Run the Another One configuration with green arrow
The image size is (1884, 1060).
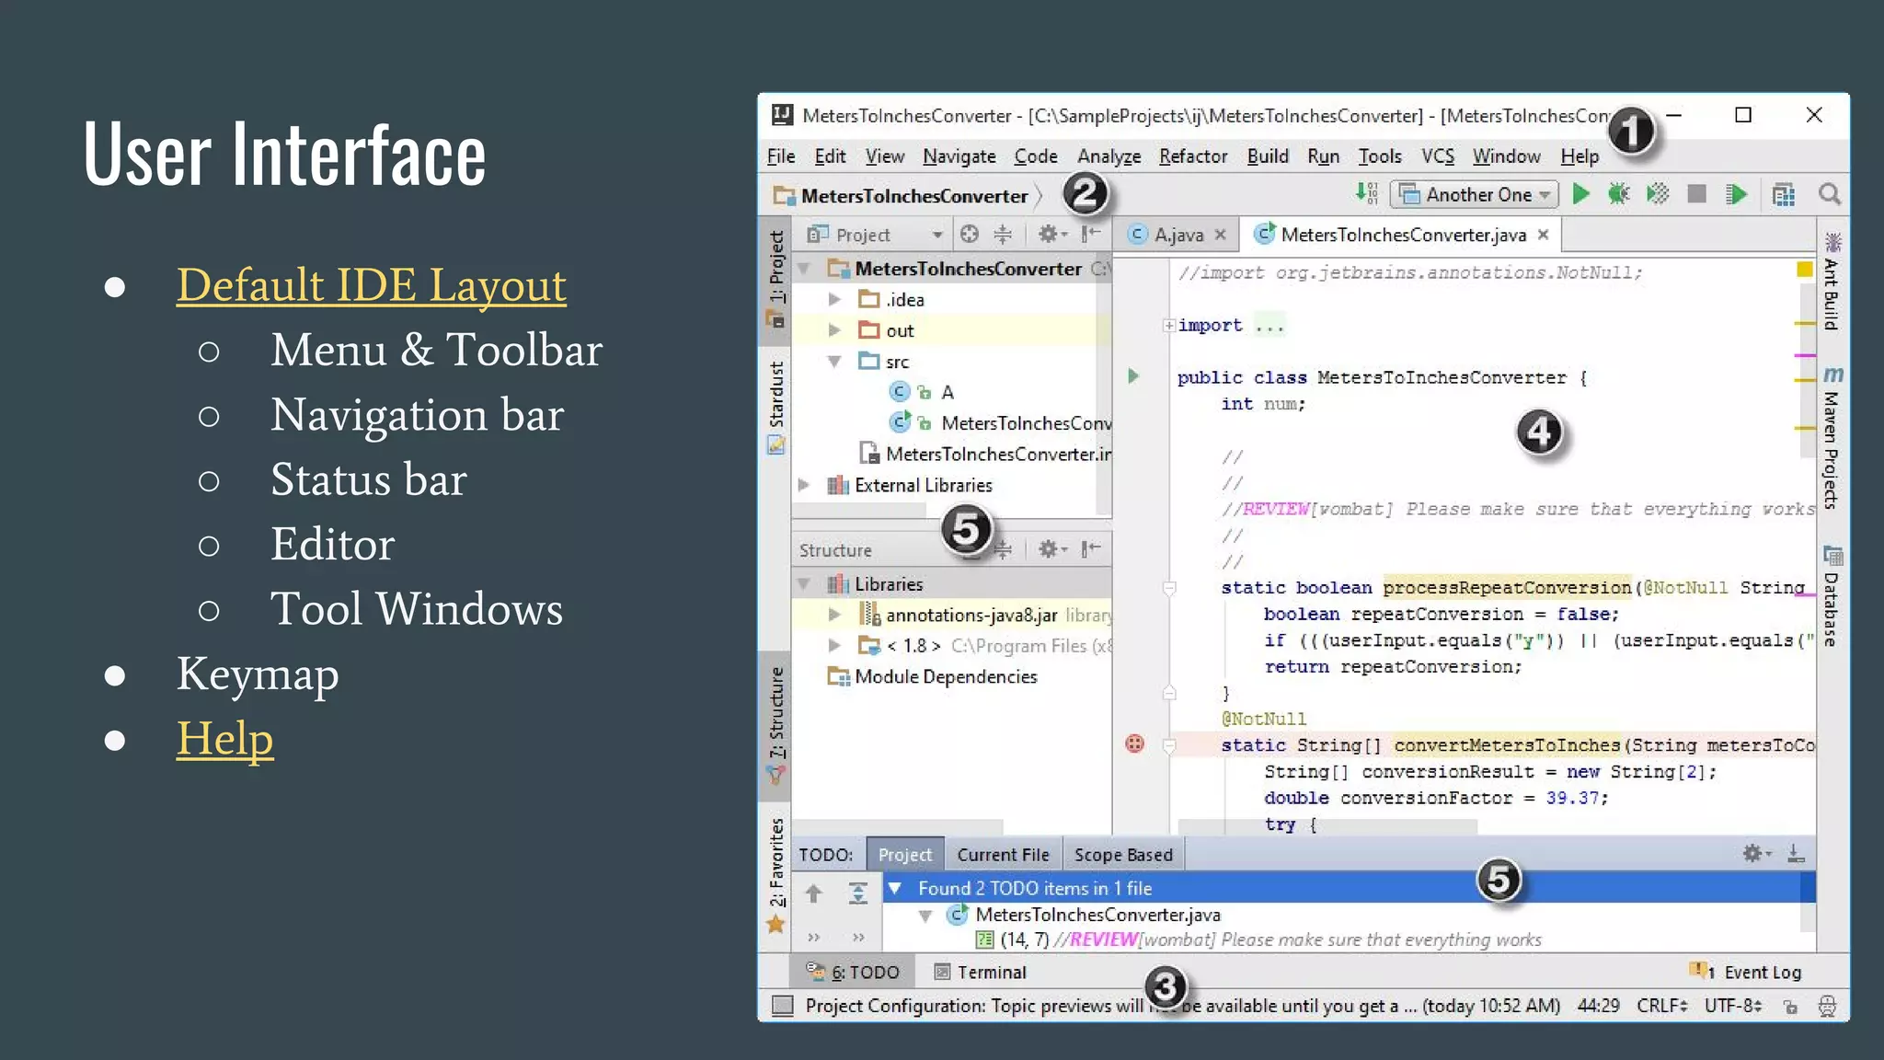pyautogui.click(x=1581, y=194)
